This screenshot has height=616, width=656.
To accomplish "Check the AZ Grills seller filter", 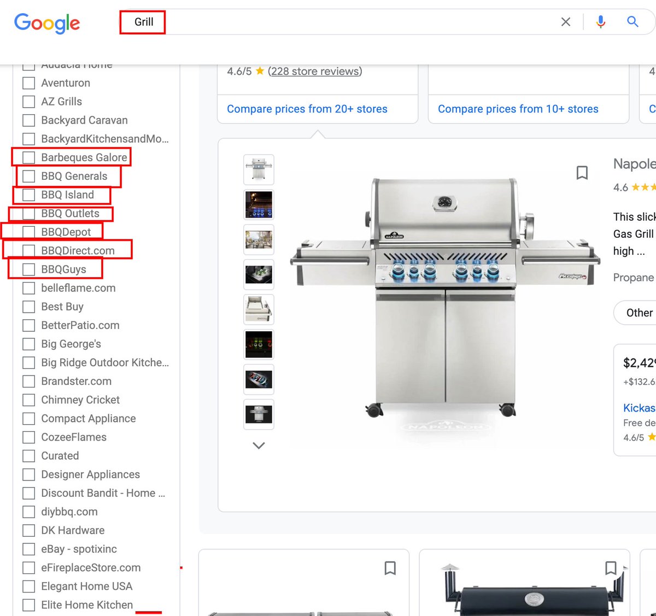I will click(29, 102).
